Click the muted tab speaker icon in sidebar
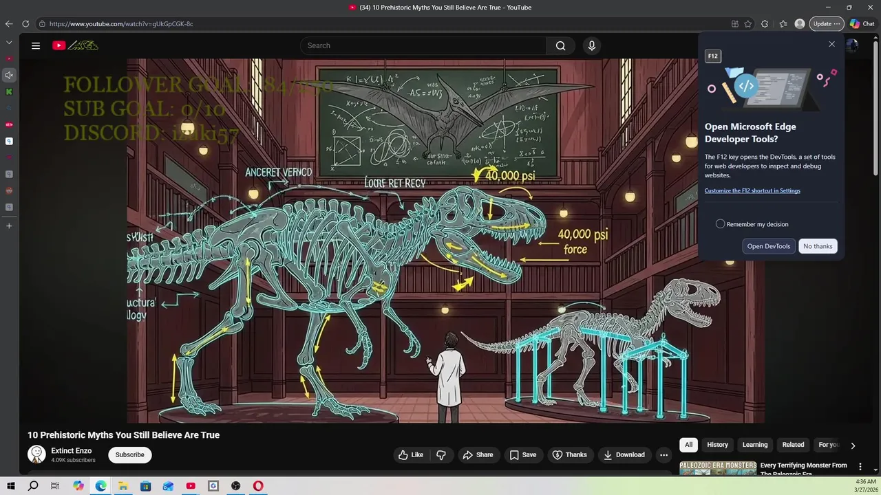Image resolution: width=881 pixels, height=495 pixels. (x=9, y=75)
